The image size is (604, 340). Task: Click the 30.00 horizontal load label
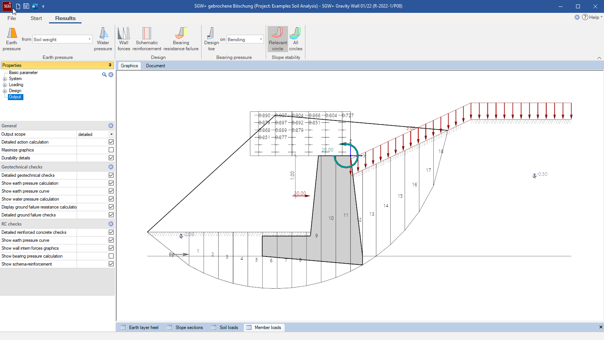(x=300, y=193)
